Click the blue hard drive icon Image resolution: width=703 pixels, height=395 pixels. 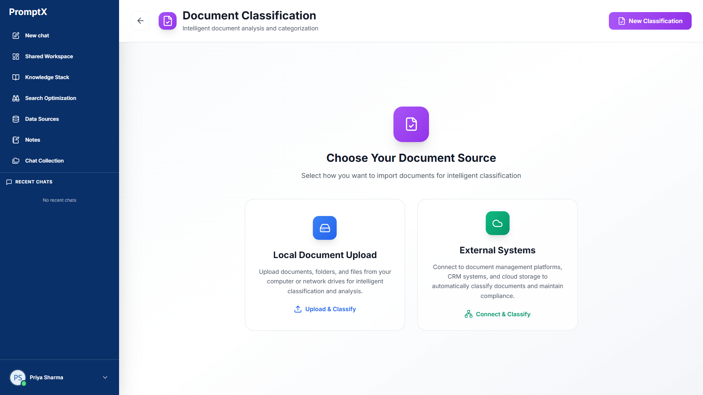click(325, 228)
